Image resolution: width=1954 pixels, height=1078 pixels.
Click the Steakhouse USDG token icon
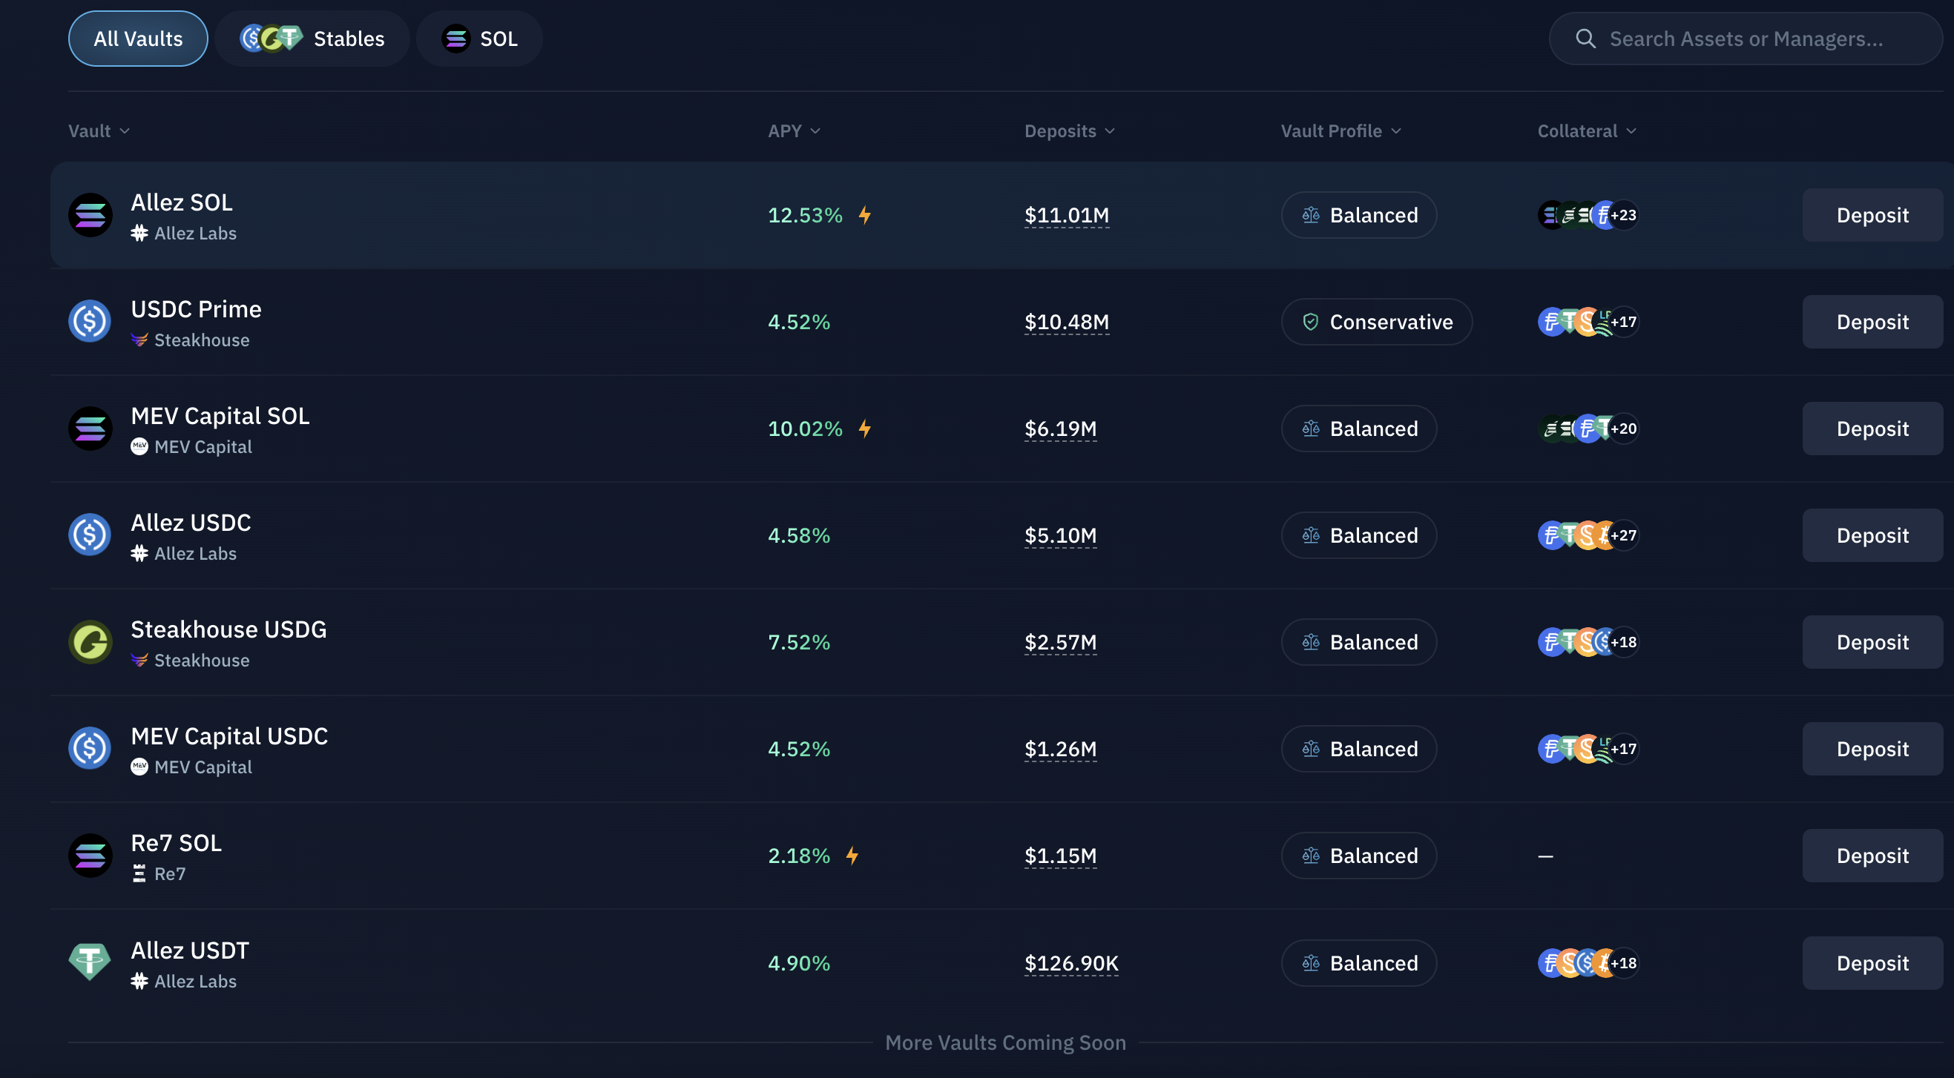(91, 642)
